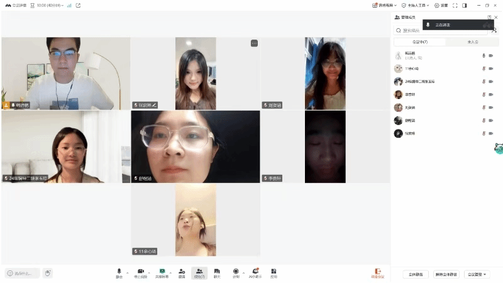Toggle the Members panel button in toolbar

[x=199, y=272]
